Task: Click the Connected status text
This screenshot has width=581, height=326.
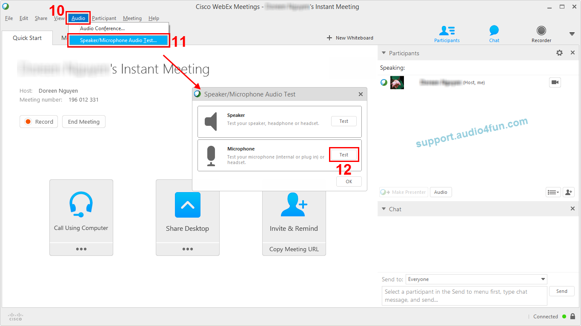Action: tap(546, 317)
